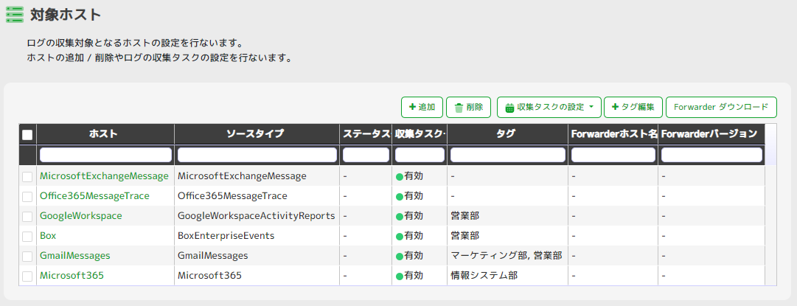
Task: Click the 営業部 tag in the GoogleWorkspace row
Action: (465, 215)
